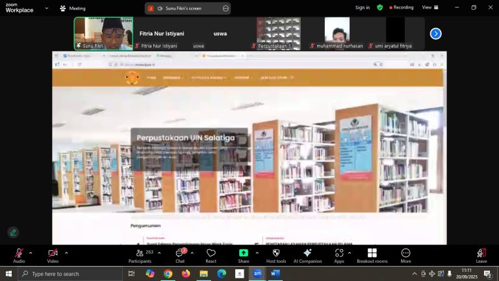Select the uswa participant tile
The image size is (499, 281).
tap(220, 33)
